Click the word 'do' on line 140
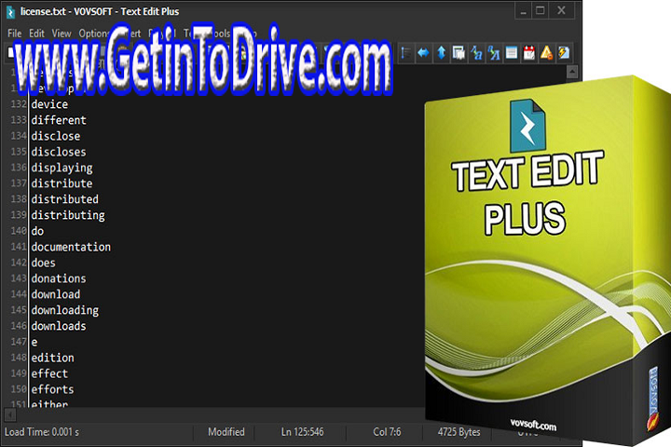The image size is (671, 447). click(37, 231)
